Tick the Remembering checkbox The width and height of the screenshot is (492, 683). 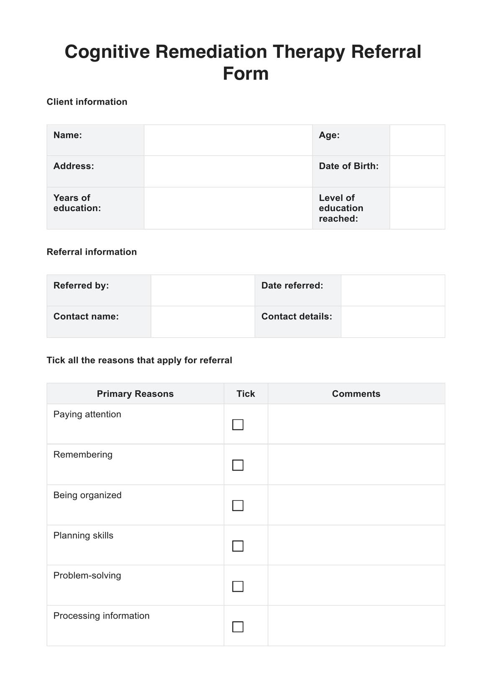pyautogui.click(x=238, y=465)
